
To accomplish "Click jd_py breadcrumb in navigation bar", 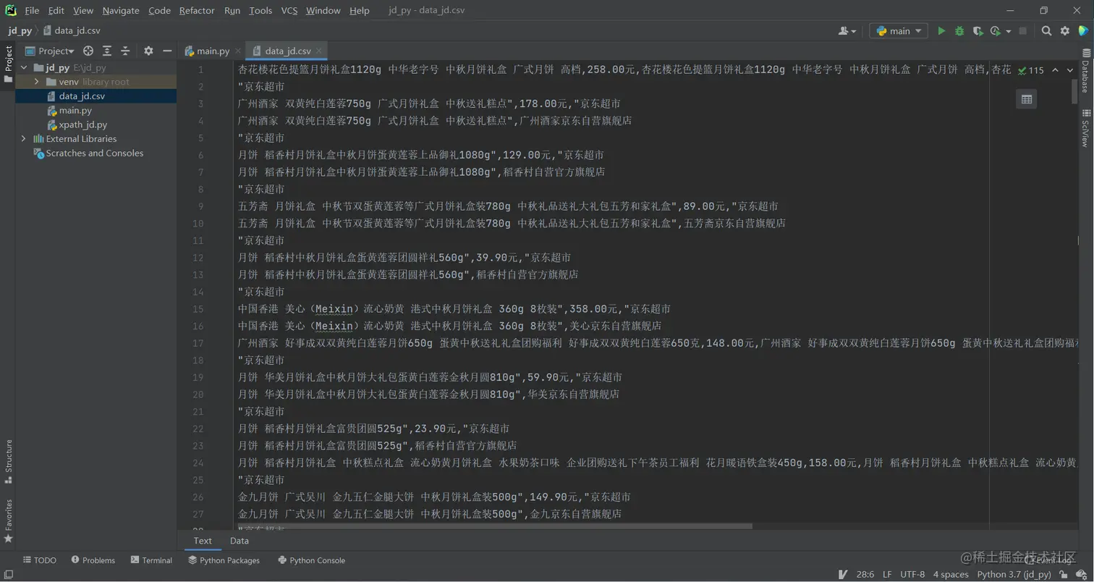I will click(x=20, y=31).
